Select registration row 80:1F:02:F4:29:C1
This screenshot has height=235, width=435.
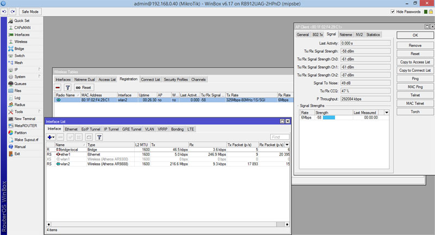click(x=173, y=100)
